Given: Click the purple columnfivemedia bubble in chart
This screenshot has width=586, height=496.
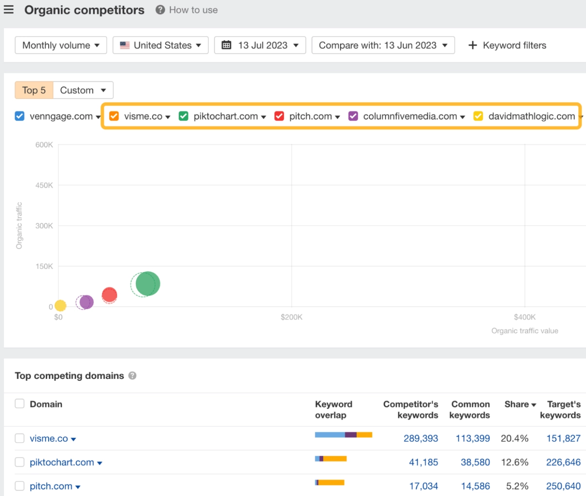Looking at the screenshot, I should coord(86,302).
